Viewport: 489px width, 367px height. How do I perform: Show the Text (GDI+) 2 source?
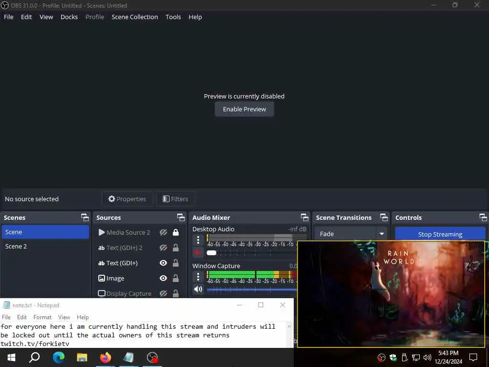(x=163, y=248)
